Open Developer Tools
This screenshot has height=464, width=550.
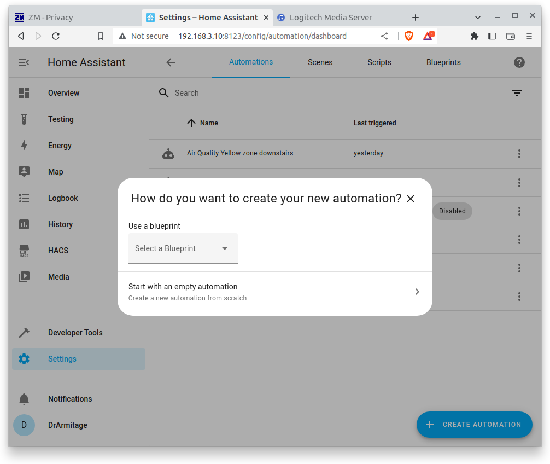tap(79, 333)
